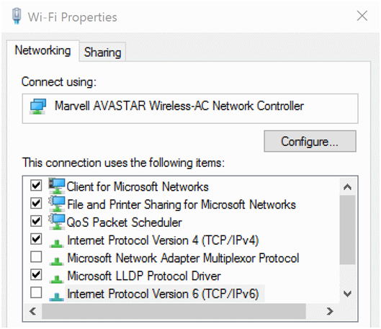Close the Wi-Fi Properties dialog
The height and width of the screenshot is (329, 381).
coord(362,16)
